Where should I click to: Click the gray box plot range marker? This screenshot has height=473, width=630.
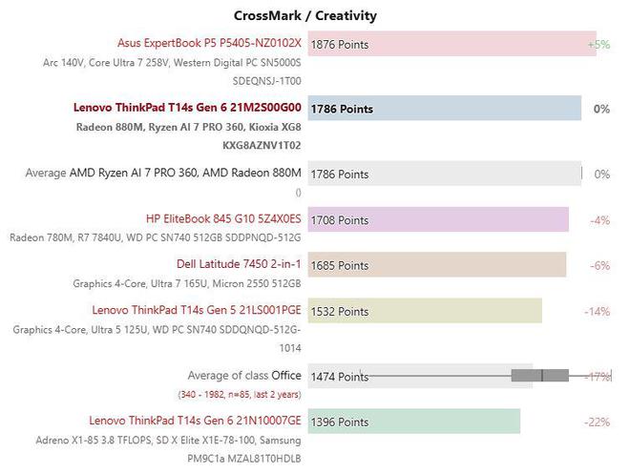point(540,376)
